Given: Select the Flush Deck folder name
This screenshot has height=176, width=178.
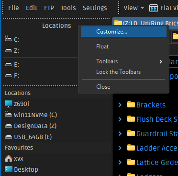Looking at the screenshot, I should (x=157, y=119).
